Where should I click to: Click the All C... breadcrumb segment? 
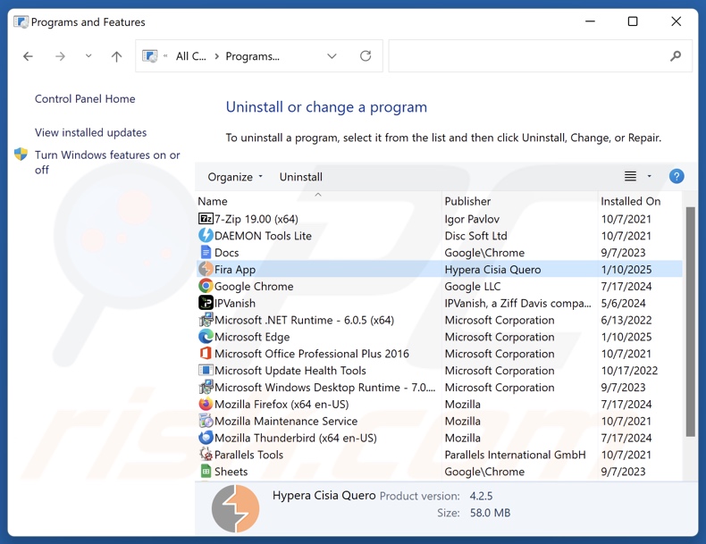click(x=191, y=56)
